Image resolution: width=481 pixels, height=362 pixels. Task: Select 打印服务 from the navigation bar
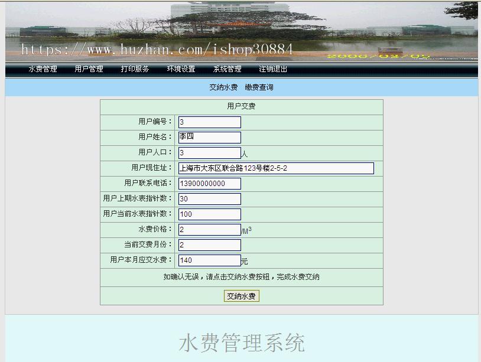click(134, 69)
